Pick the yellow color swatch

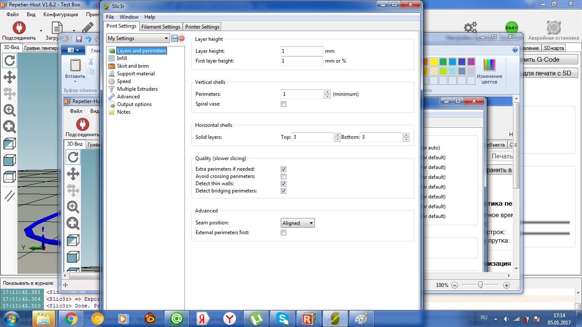434,62
